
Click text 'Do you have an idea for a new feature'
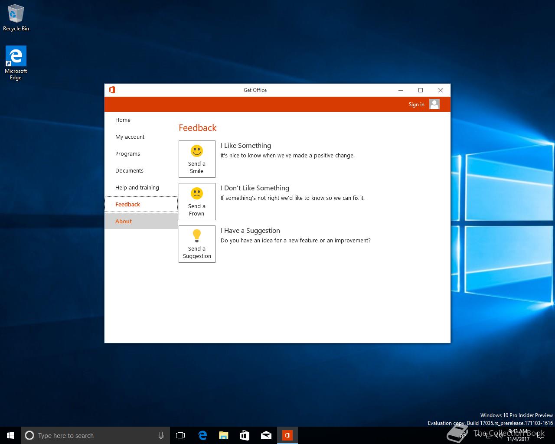click(x=296, y=241)
